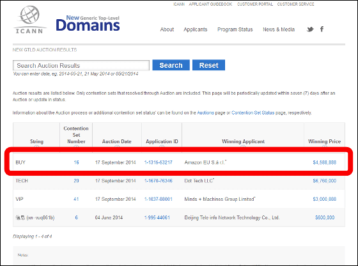Click the $4,588,888 winning price
This screenshot has width=358, height=266.
(325, 162)
